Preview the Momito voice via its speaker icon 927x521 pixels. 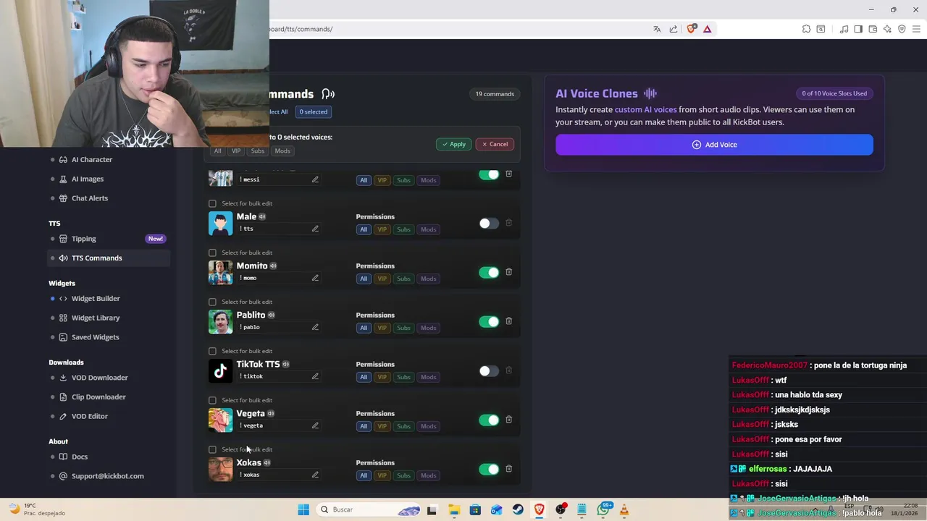[273, 266]
